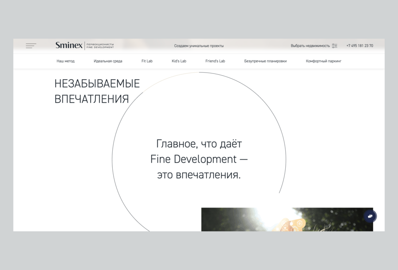Go to Комфортный паркинг section

pyautogui.click(x=324, y=61)
